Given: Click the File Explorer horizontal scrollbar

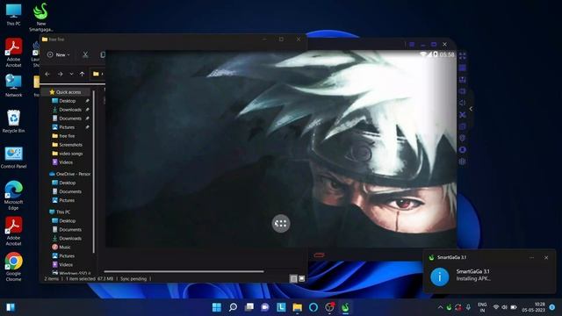Looking at the screenshot, I should (x=184, y=271).
